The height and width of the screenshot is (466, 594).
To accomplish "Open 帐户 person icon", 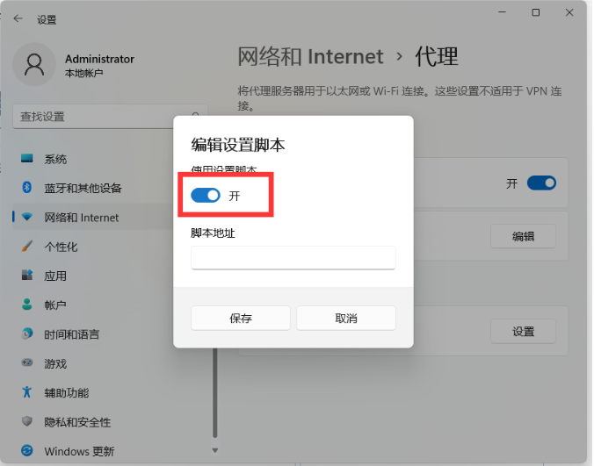I will 27,305.
